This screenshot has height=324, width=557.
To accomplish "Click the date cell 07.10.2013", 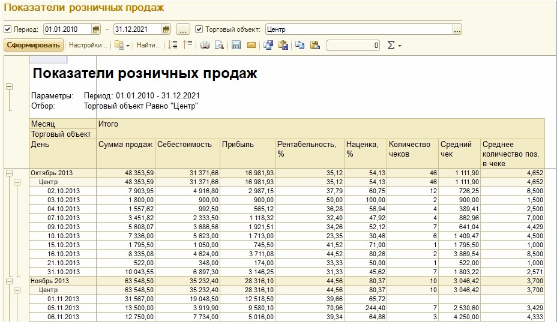I will coord(64,218).
